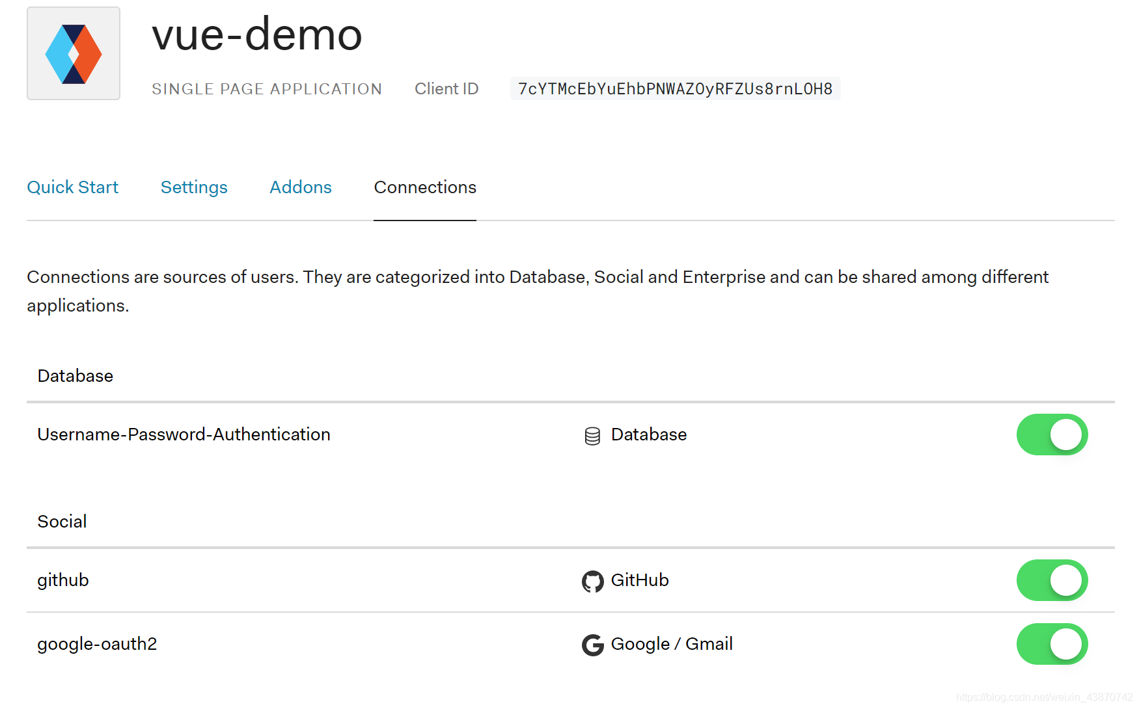Click the Google G logo icon
The height and width of the screenshot is (709, 1139).
[592, 645]
